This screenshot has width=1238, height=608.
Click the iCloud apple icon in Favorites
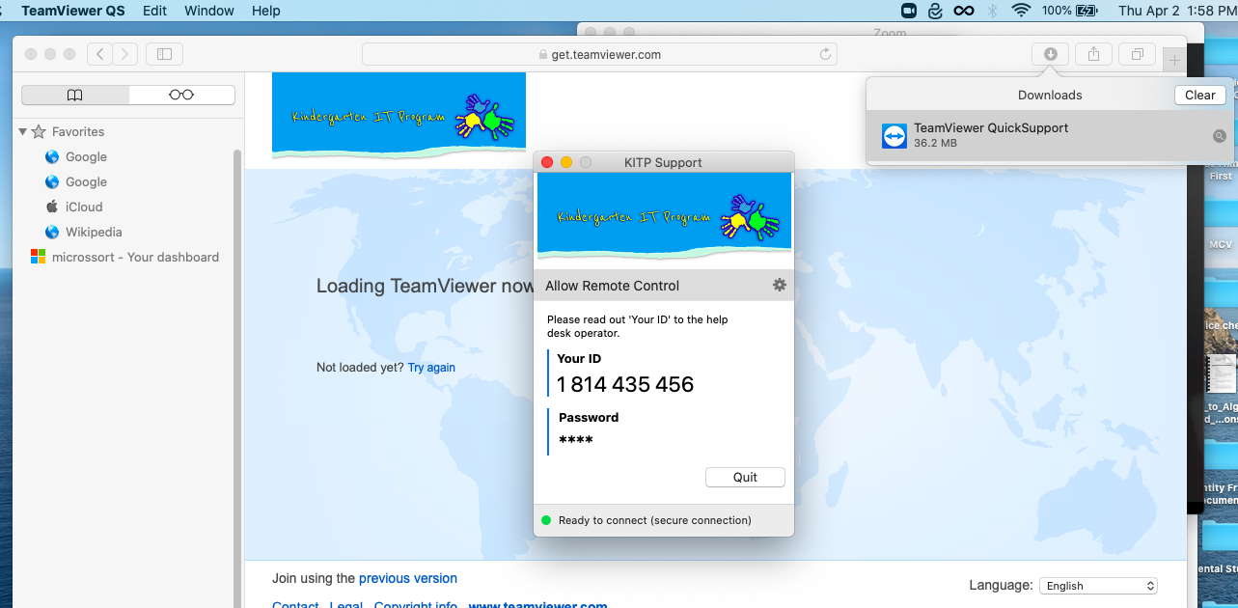(x=52, y=207)
